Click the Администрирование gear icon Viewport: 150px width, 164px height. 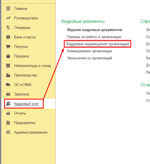point(8,132)
